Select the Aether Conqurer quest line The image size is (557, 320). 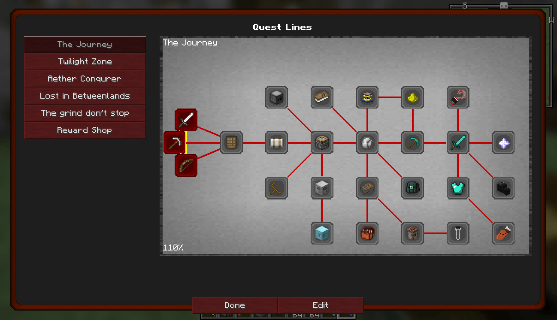coord(85,79)
